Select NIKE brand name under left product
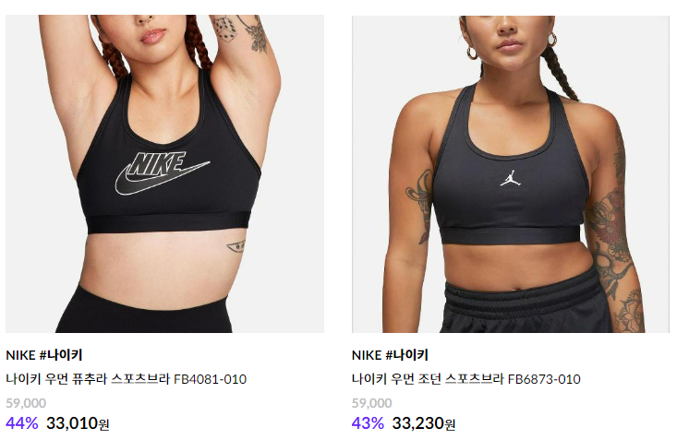The height and width of the screenshot is (440, 689). (x=20, y=355)
